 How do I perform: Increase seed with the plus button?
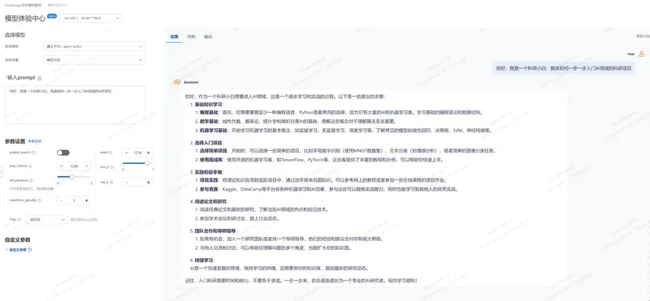[x=149, y=153]
